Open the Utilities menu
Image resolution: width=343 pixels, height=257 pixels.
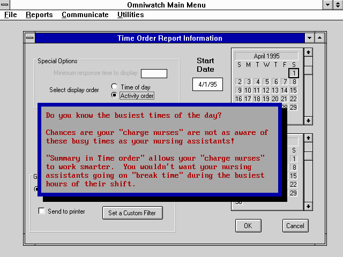point(130,14)
